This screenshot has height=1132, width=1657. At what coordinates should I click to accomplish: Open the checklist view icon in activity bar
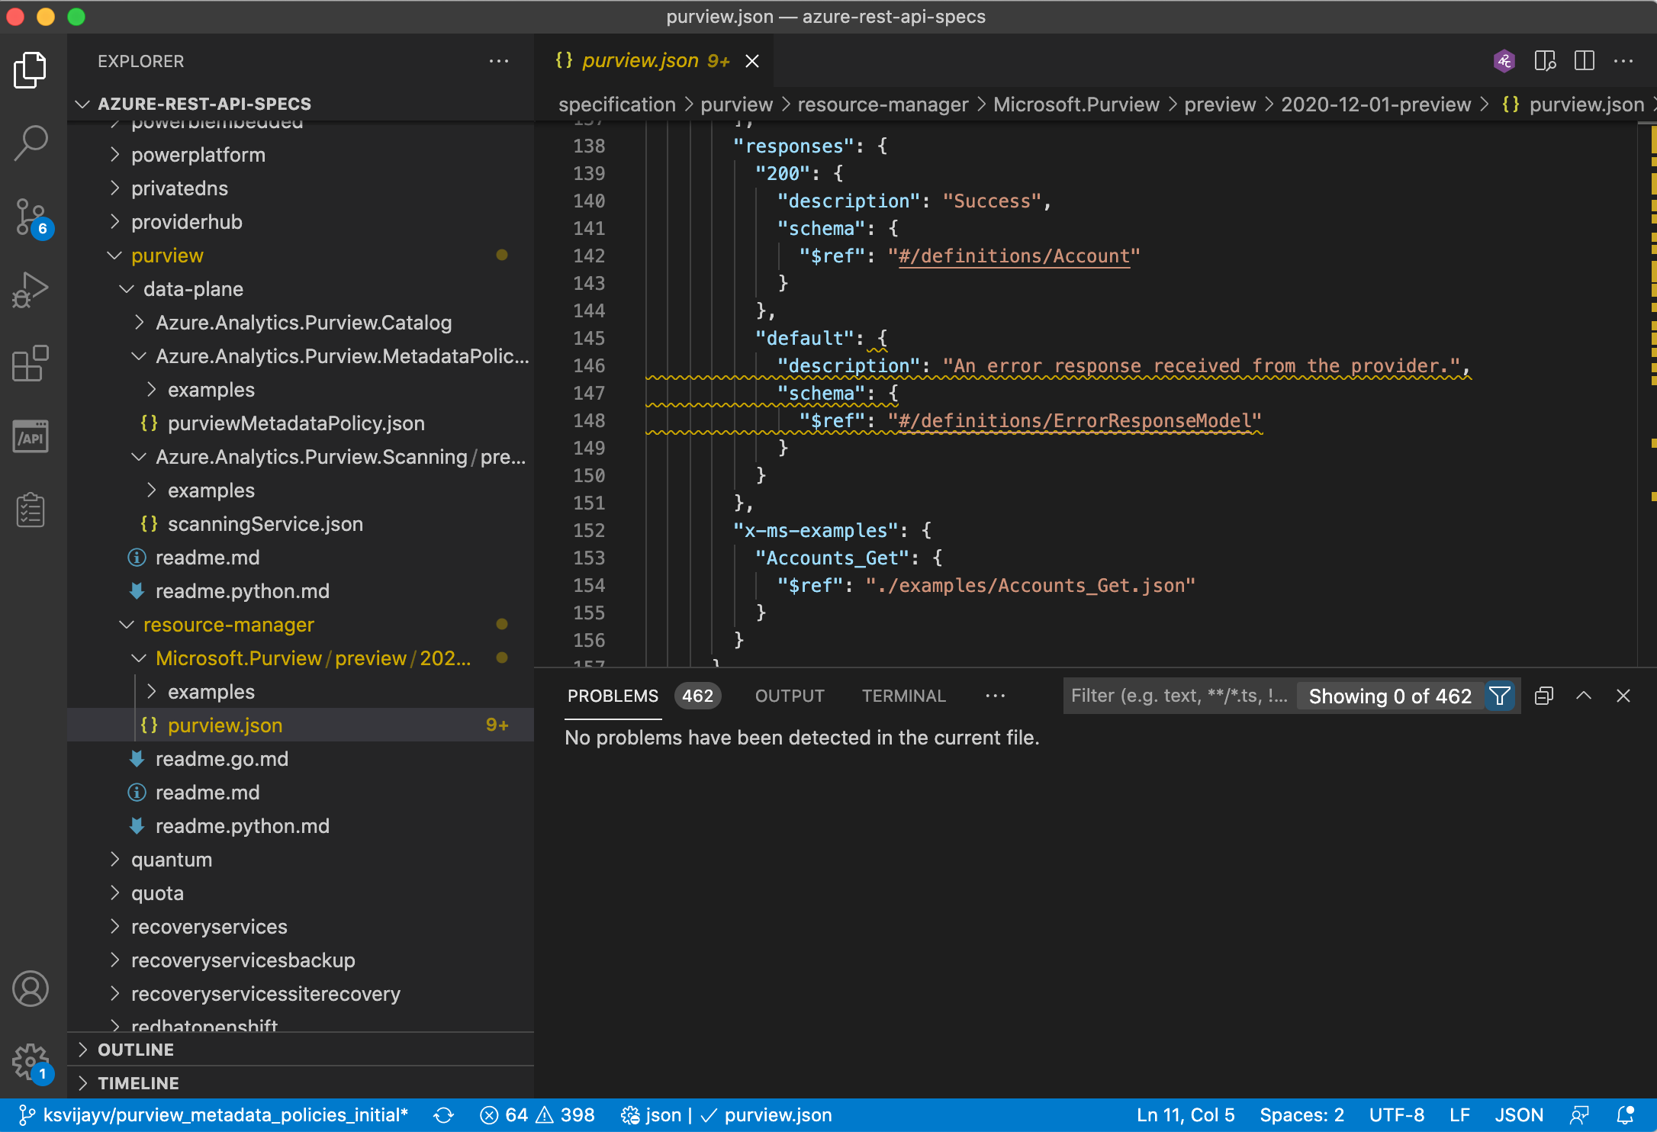(x=31, y=510)
